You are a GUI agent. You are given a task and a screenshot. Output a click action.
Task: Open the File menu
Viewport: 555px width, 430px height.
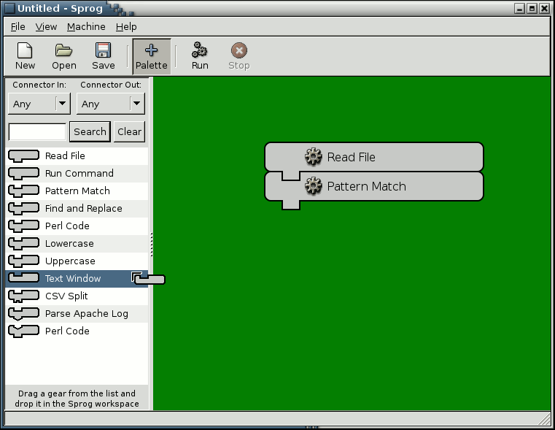(x=18, y=26)
